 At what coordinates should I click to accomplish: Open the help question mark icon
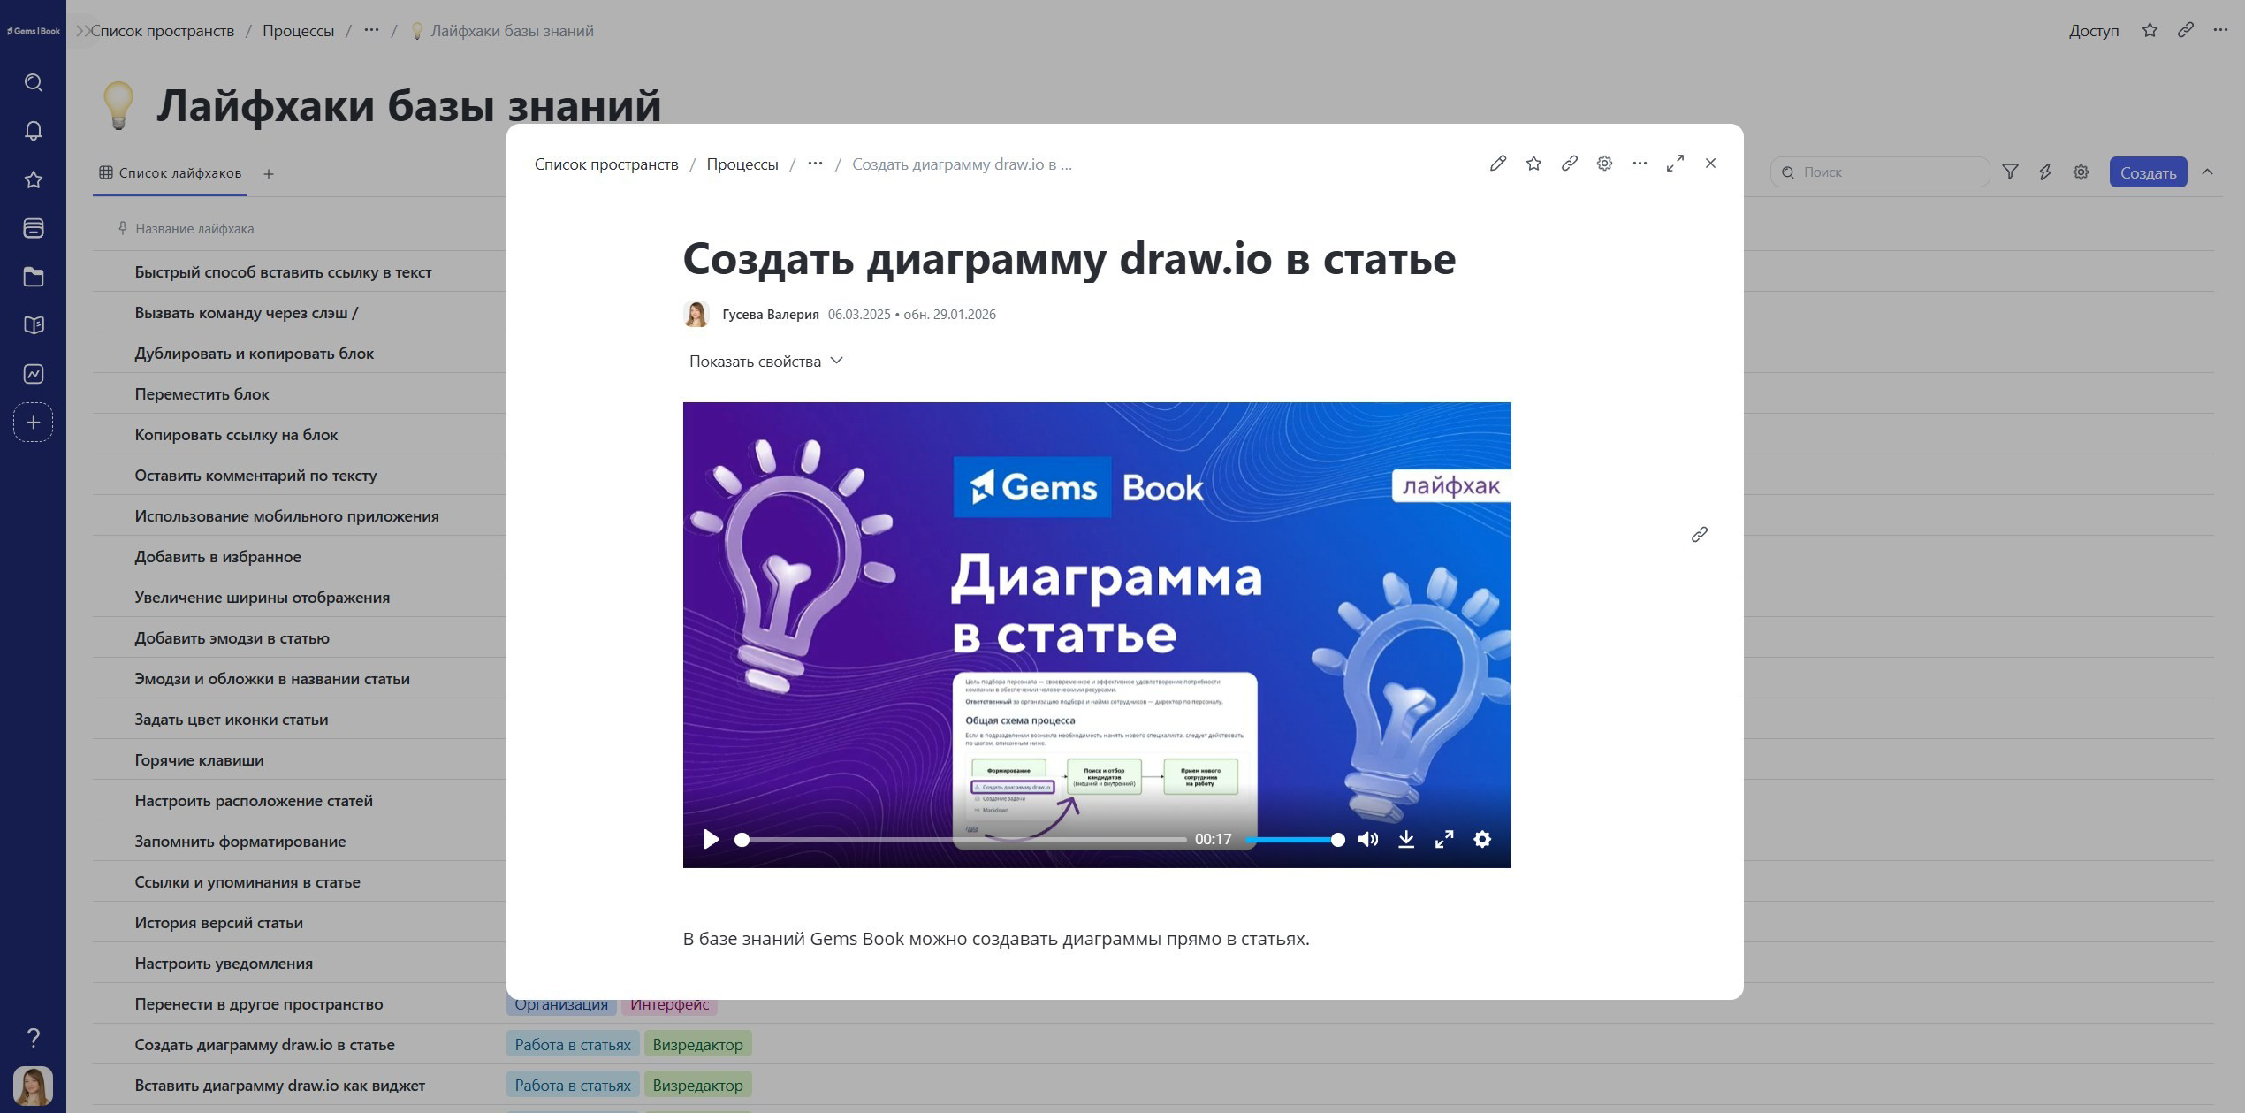tap(34, 1037)
